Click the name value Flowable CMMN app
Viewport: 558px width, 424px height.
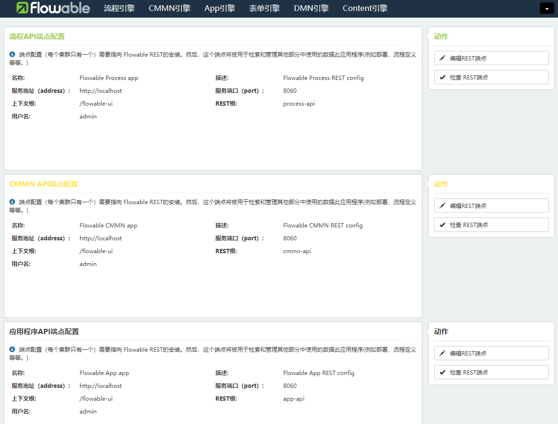108,226
